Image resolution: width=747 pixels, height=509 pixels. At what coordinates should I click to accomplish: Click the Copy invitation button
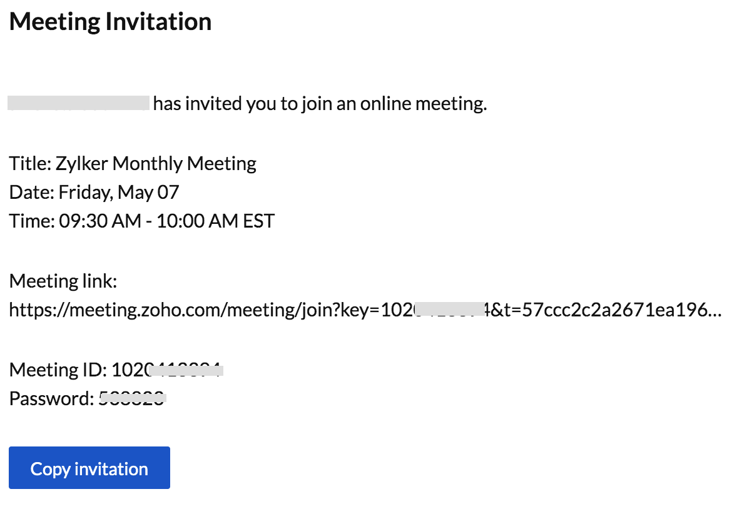89,468
